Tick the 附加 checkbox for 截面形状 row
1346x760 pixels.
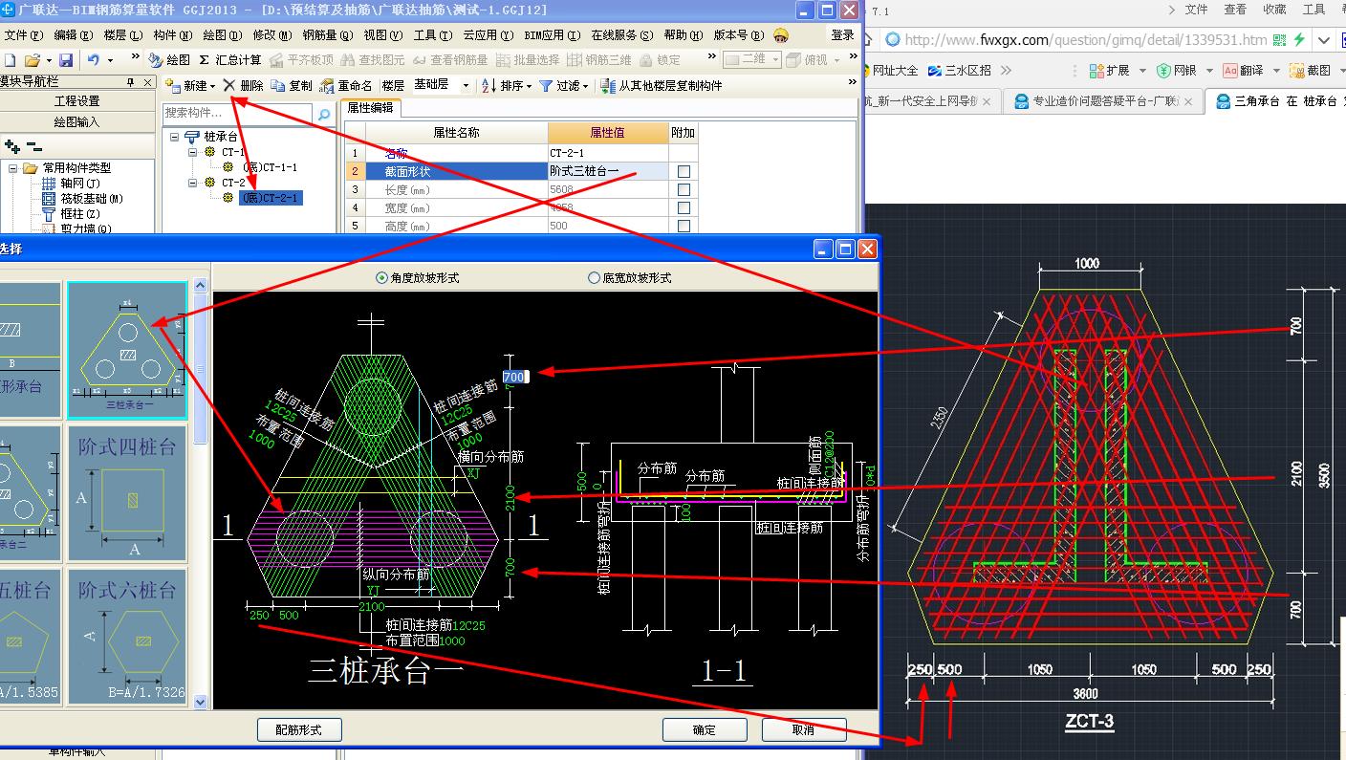click(x=684, y=172)
